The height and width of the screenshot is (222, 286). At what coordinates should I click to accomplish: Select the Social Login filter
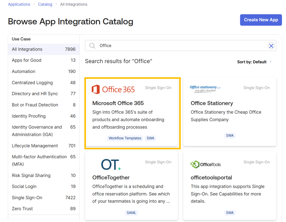click(44, 187)
